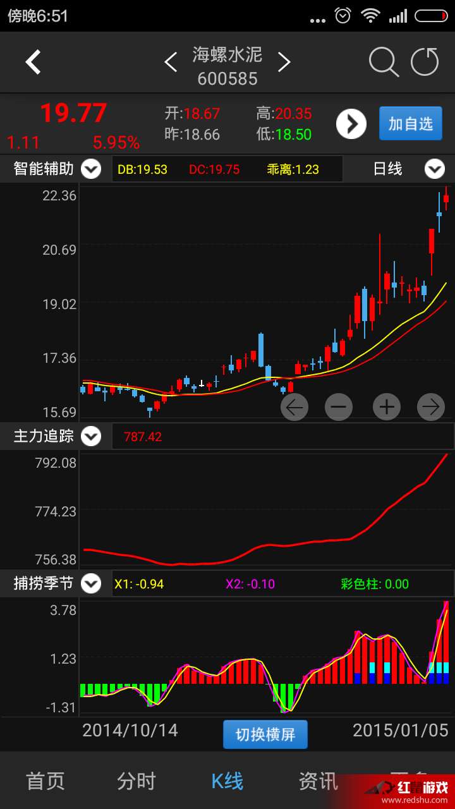This screenshot has width=455, height=809.
Task: Add stock with 加自选 button
Action: click(411, 123)
